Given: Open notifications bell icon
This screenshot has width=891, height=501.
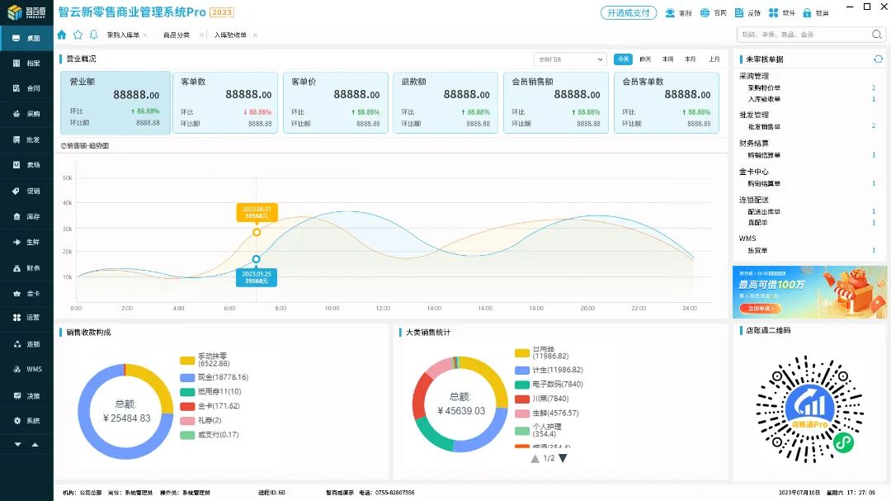Looking at the screenshot, I should pyautogui.click(x=93, y=35).
